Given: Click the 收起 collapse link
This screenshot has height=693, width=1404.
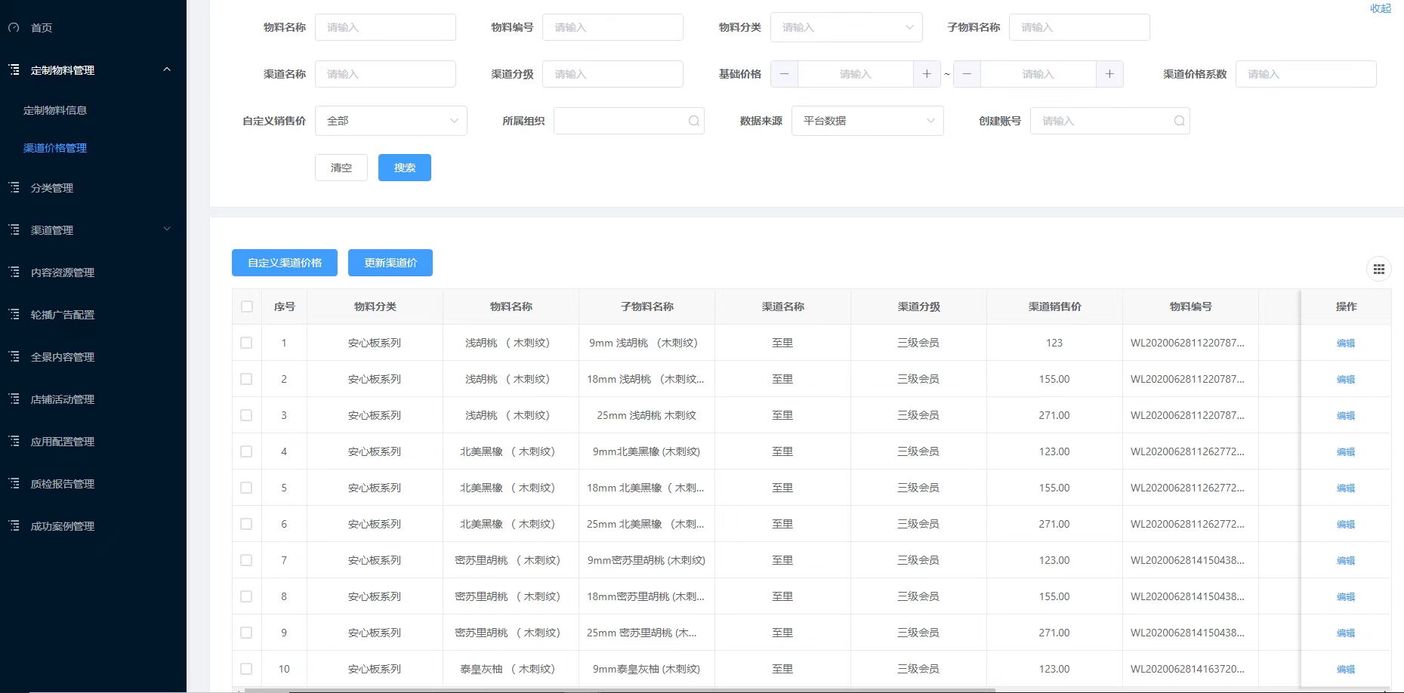Looking at the screenshot, I should [1381, 8].
